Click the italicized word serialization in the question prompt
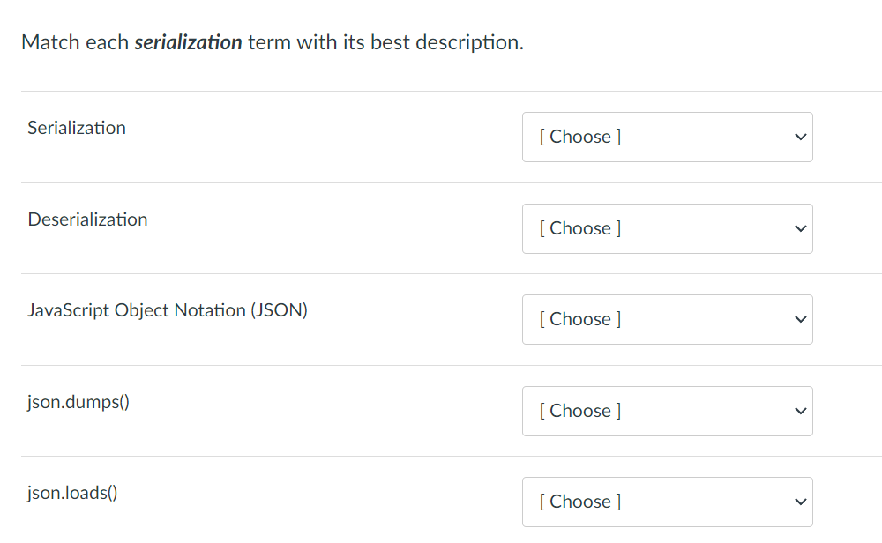882x543 pixels. pos(187,41)
